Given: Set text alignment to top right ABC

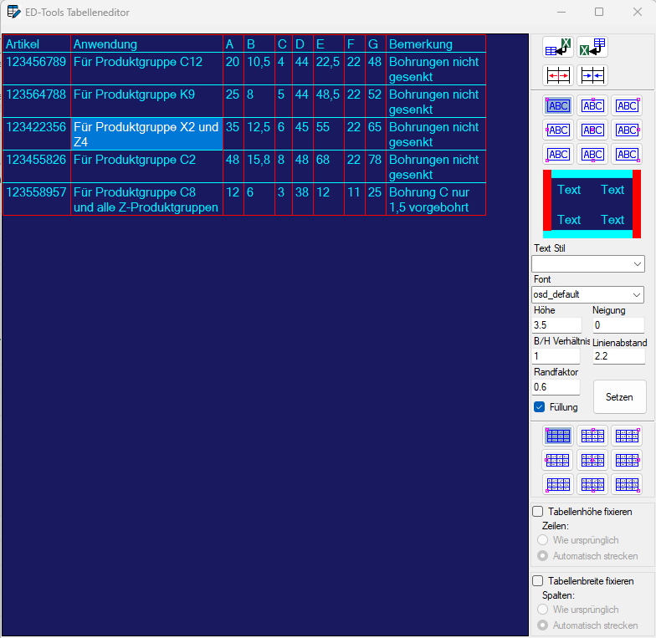Looking at the screenshot, I should (x=627, y=105).
